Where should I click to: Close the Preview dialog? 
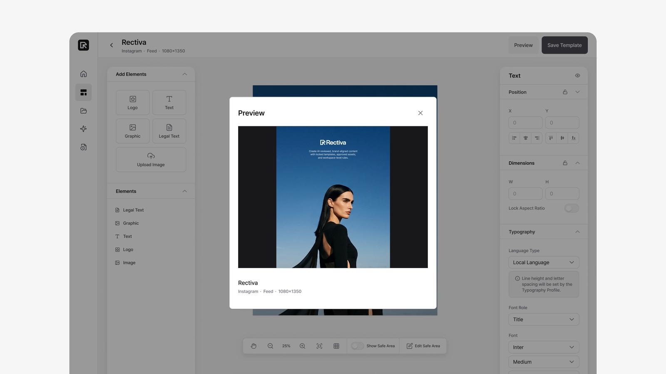(x=420, y=113)
